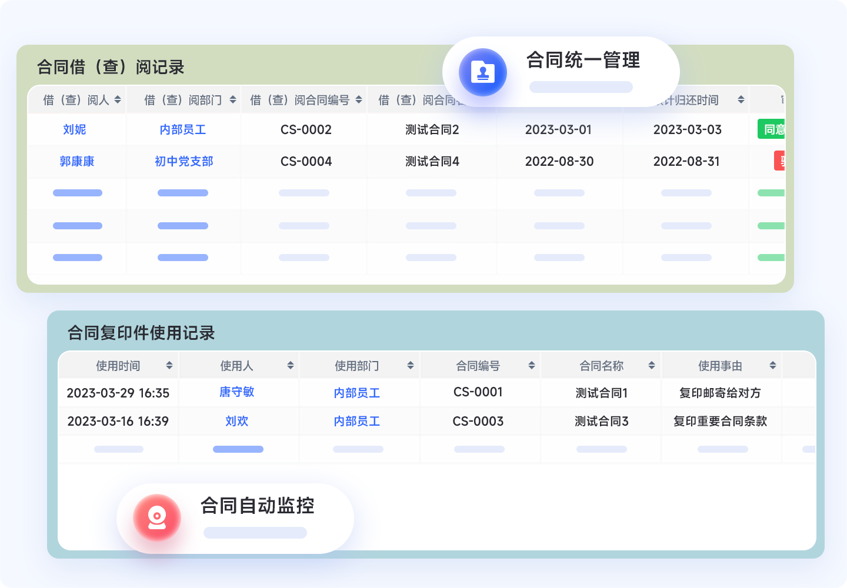Screen dimensions: 847x588
Task: Select cell 2023-03-16 16:39
Action: 118,421
